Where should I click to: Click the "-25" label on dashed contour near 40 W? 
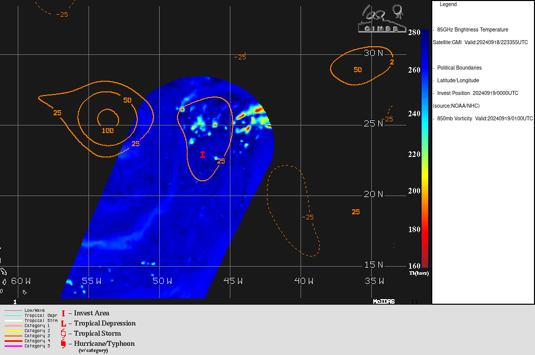click(307, 217)
